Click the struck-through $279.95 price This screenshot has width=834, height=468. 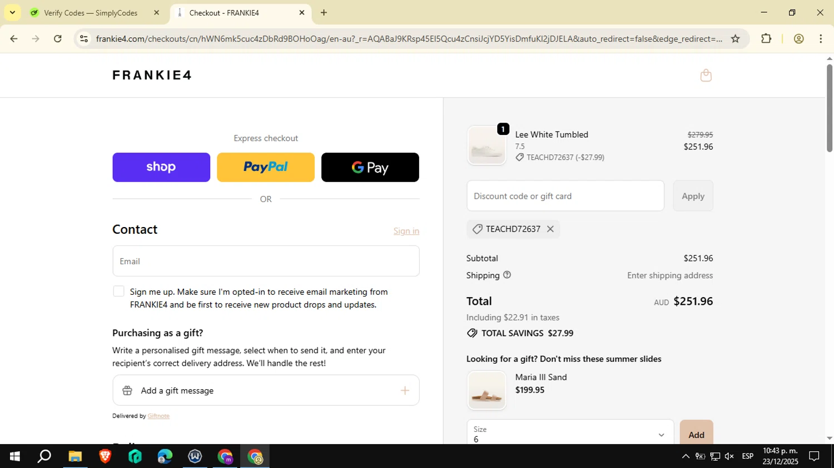[x=700, y=134]
